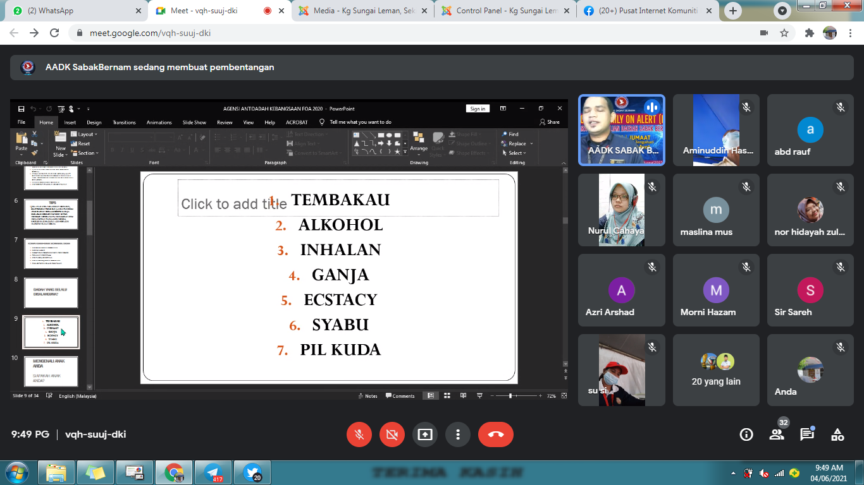
Task: Open the participants list people icon
Action: [777, 434]
